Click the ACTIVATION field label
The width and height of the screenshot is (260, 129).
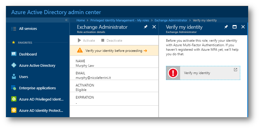coord(85,85)
